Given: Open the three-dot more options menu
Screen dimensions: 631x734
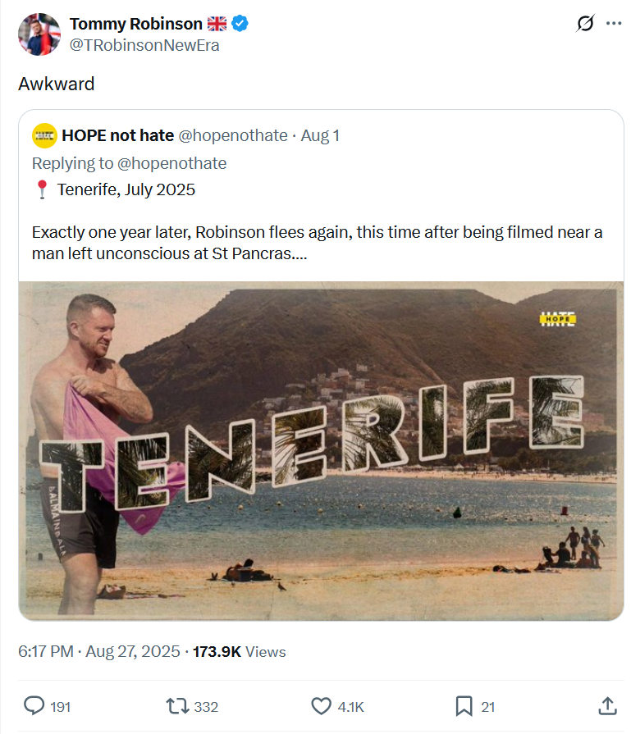Looking at the screenshot, I should [x=614, y=24].
